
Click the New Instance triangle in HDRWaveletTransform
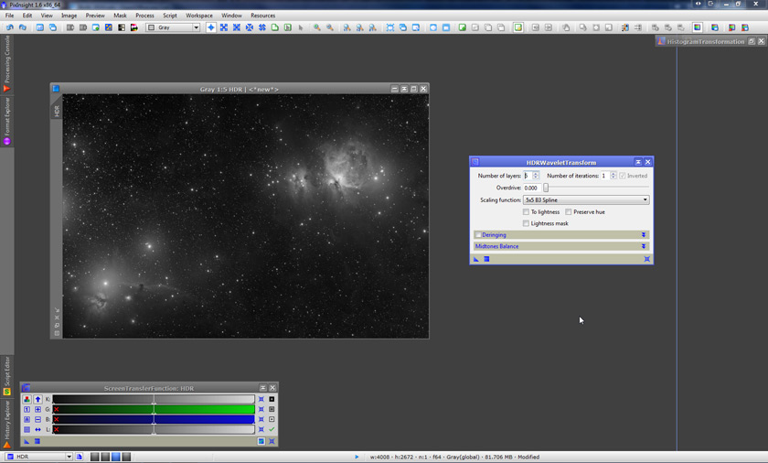pos(476,259)
